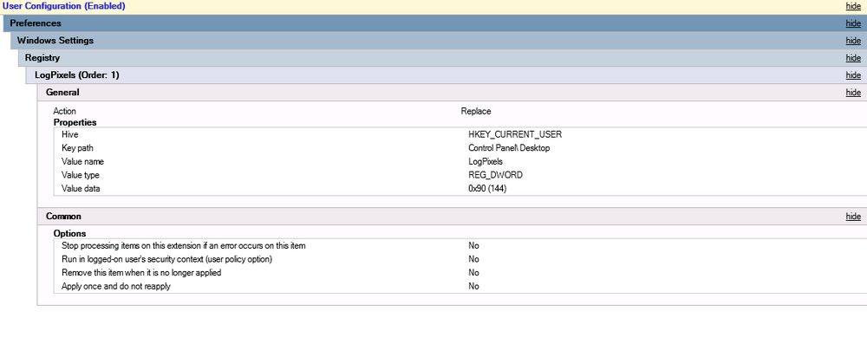
Task: Collapse the Preferences header bar
Action: click(435, 23)
